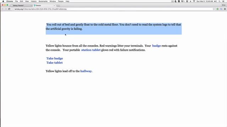Open the View menu

pos(27,1)
